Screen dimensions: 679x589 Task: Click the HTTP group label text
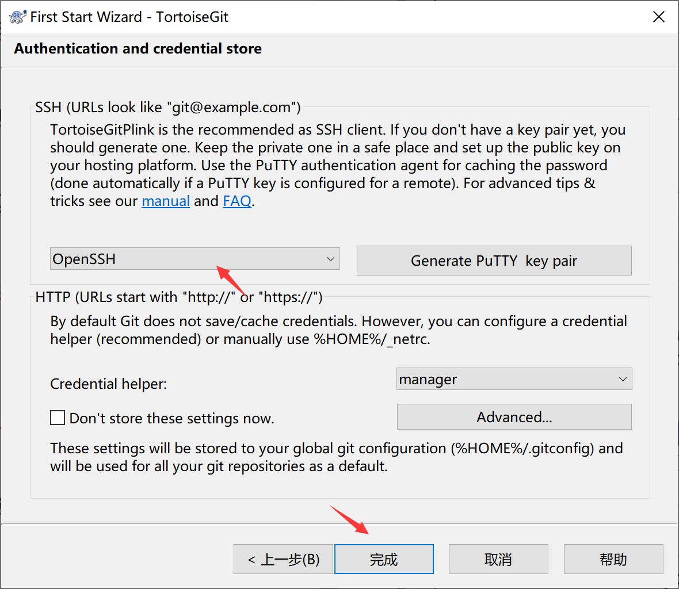(x=179, y=297)
